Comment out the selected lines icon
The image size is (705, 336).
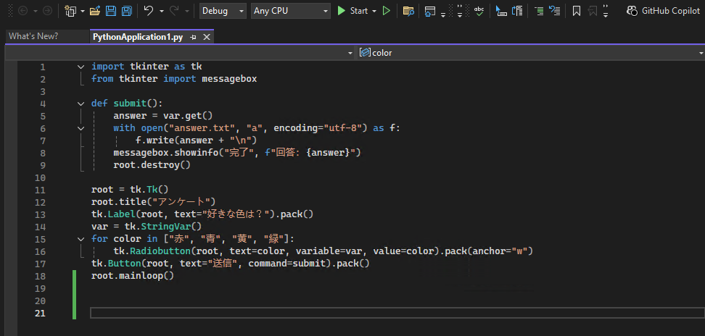coord(538,11)
